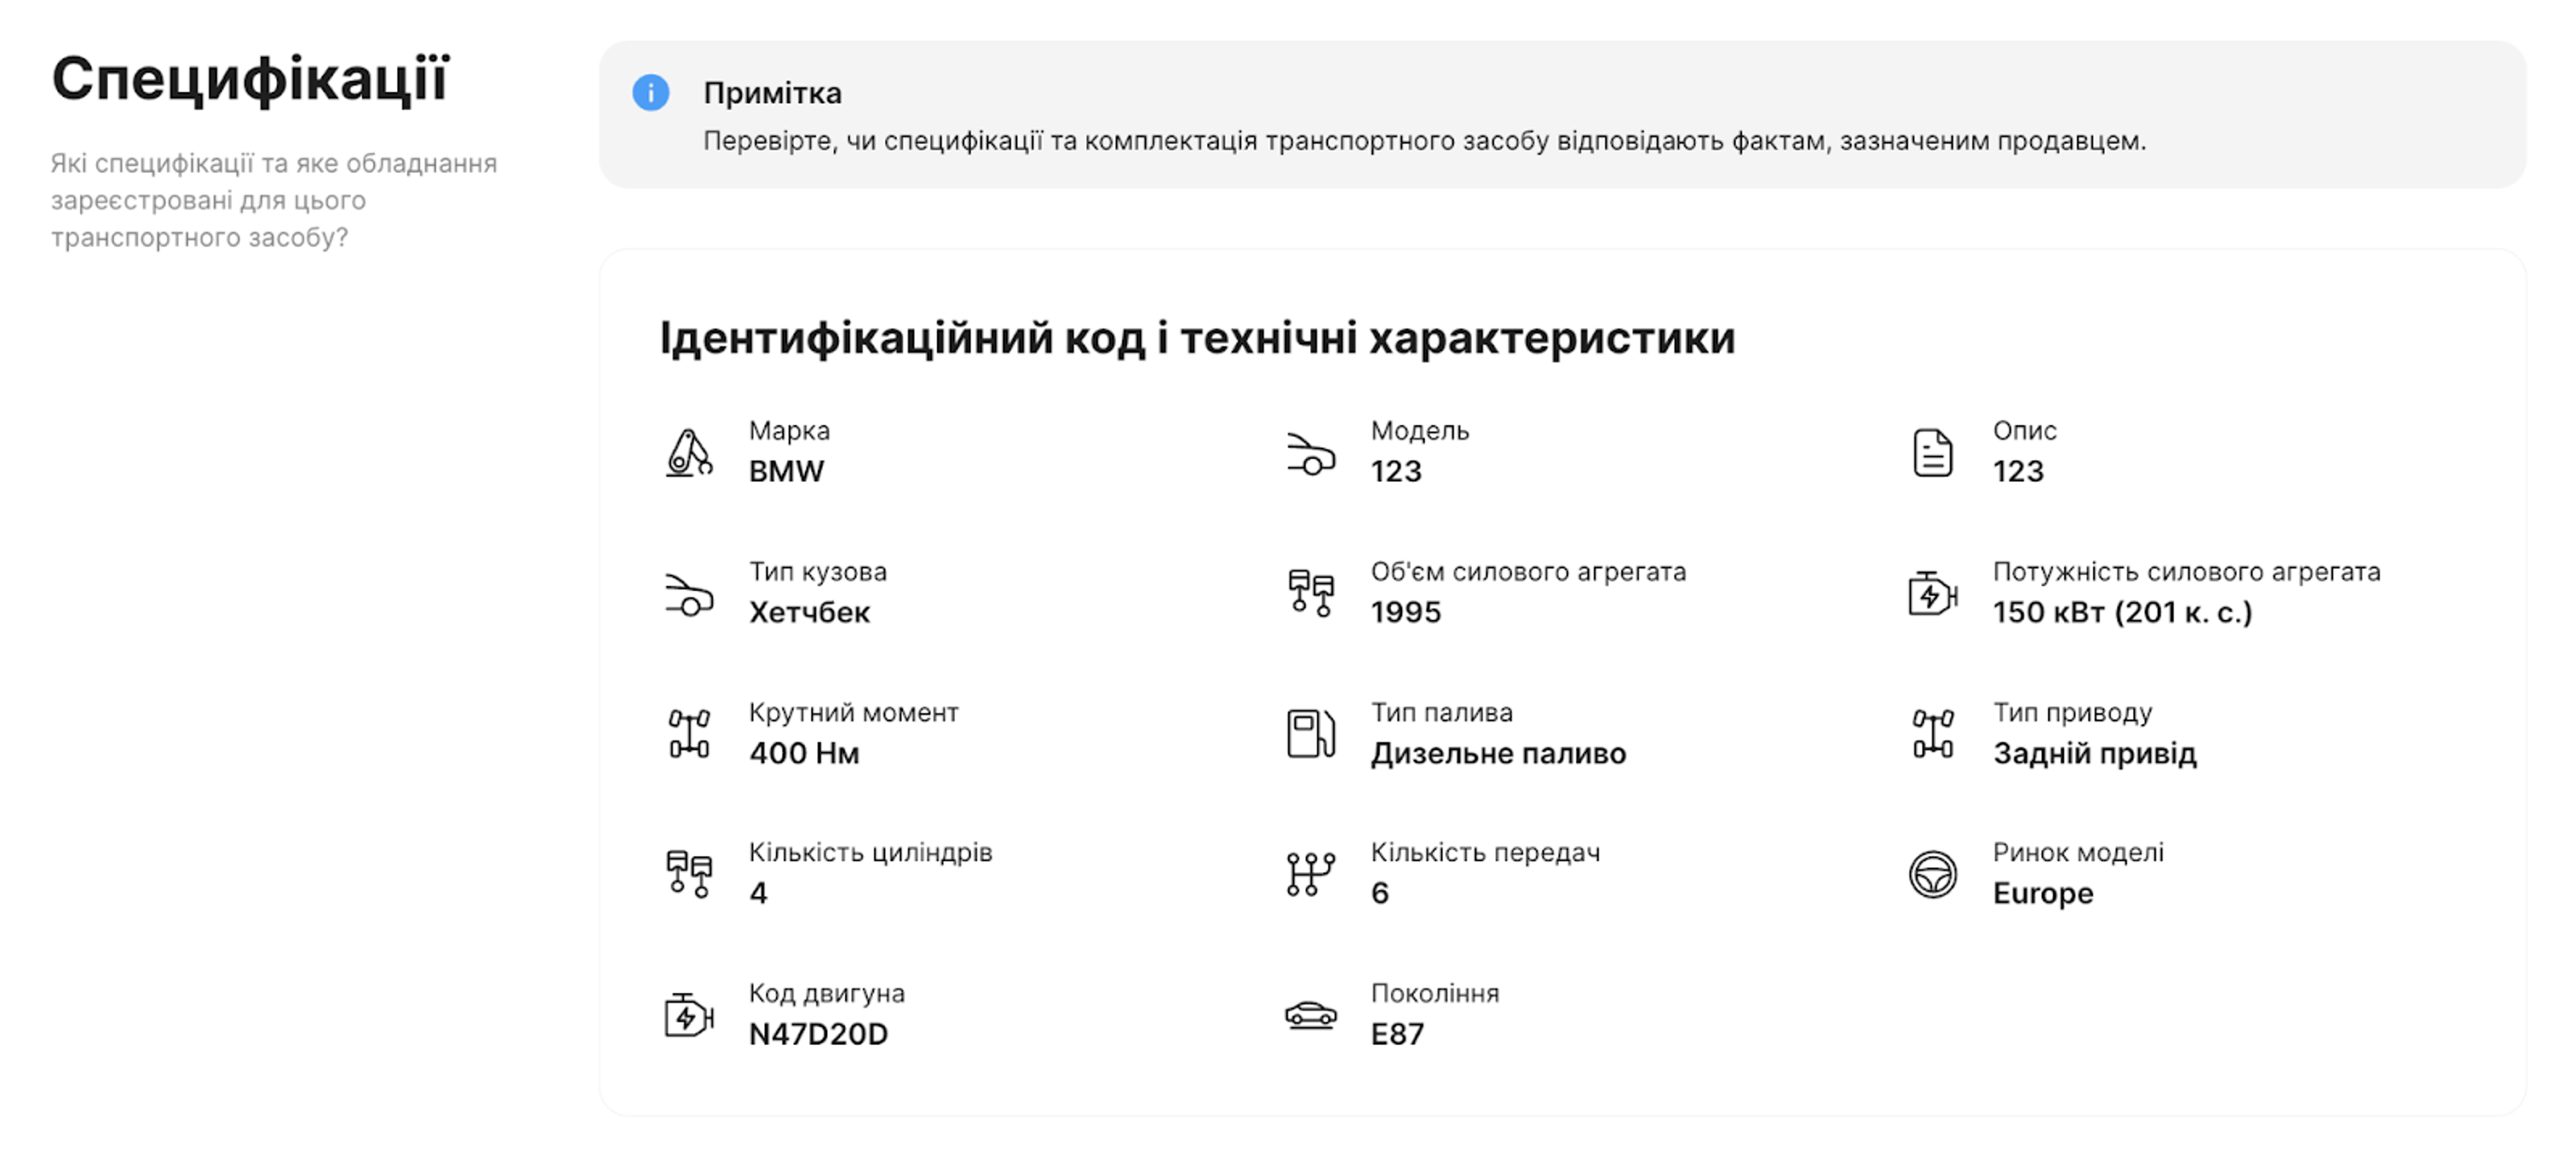The height and width of the screenshot is (1165, 2576).
Task: Click the BMW brand value
Action: click(x=786, y=472)
